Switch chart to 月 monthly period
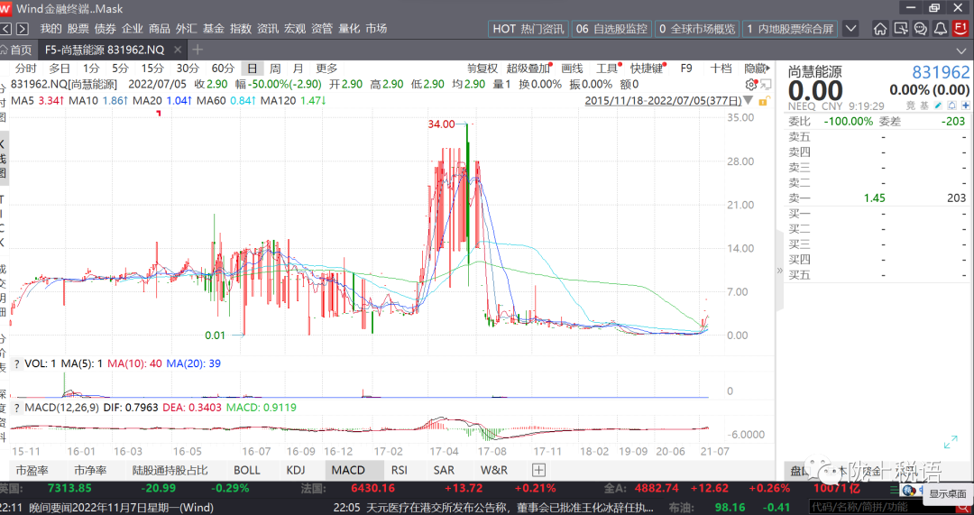 click(x=299, y=69)
